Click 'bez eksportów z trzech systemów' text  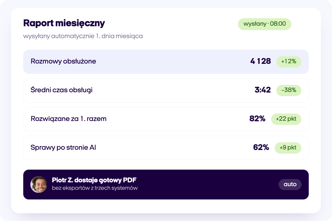point(95,188)
